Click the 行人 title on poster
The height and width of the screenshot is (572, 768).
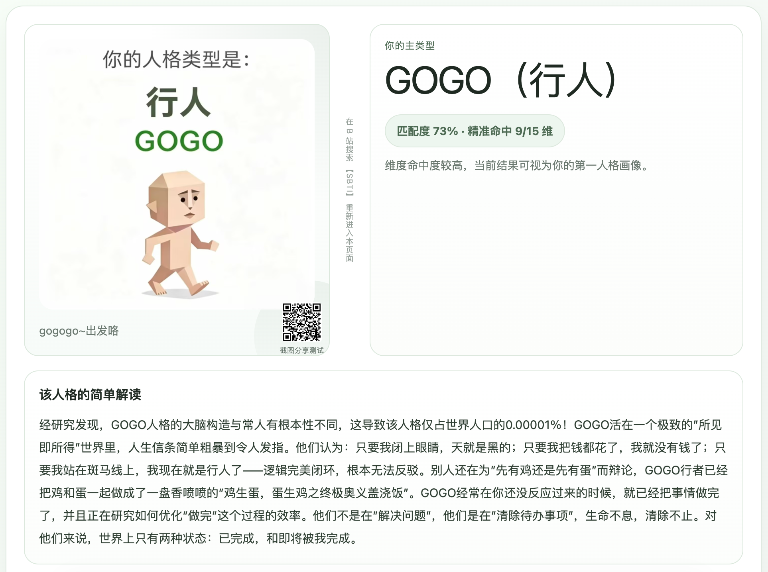178,102
